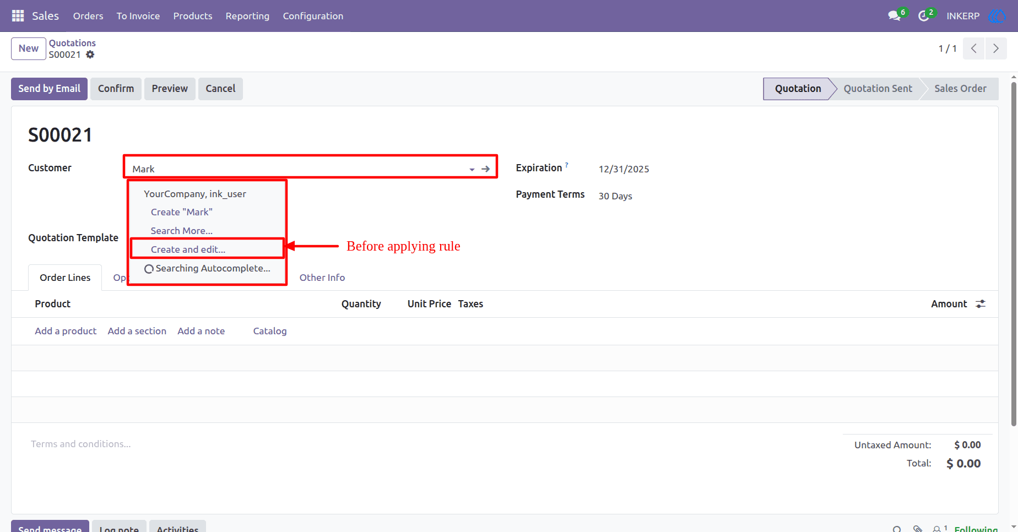Go to the previous record arrow
The image size is (1018, 532).
974,48
